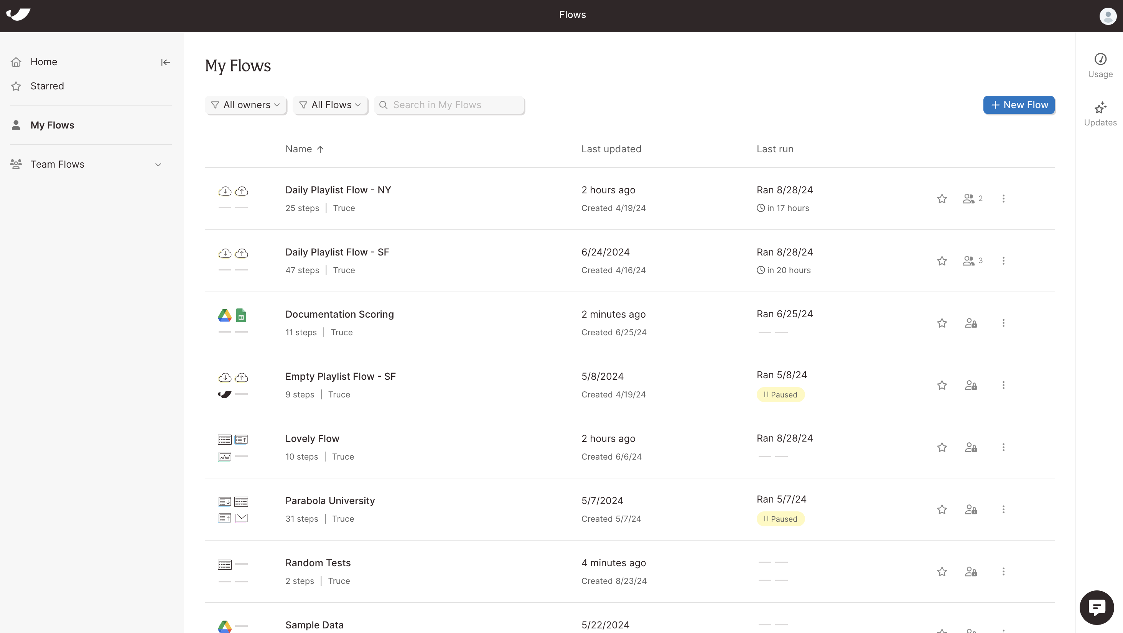Collapse the left sidebar panel

pos(165,62)
